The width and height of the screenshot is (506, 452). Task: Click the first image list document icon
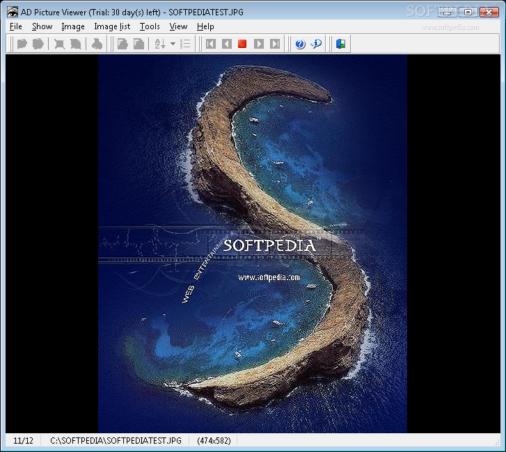point(122,44)
